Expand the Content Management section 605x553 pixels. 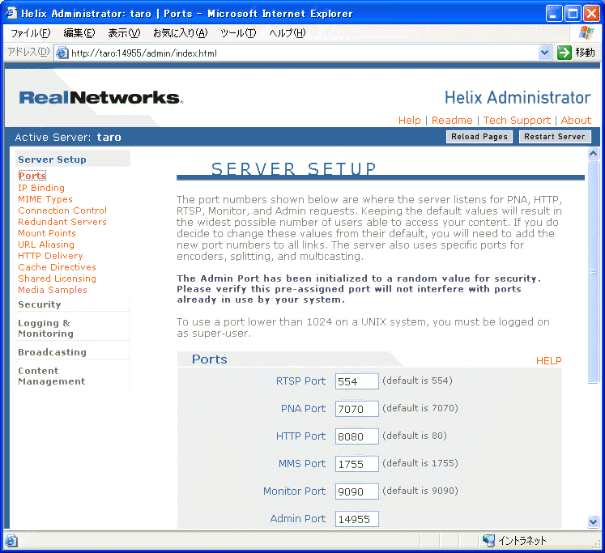click(x=51, y=376)
